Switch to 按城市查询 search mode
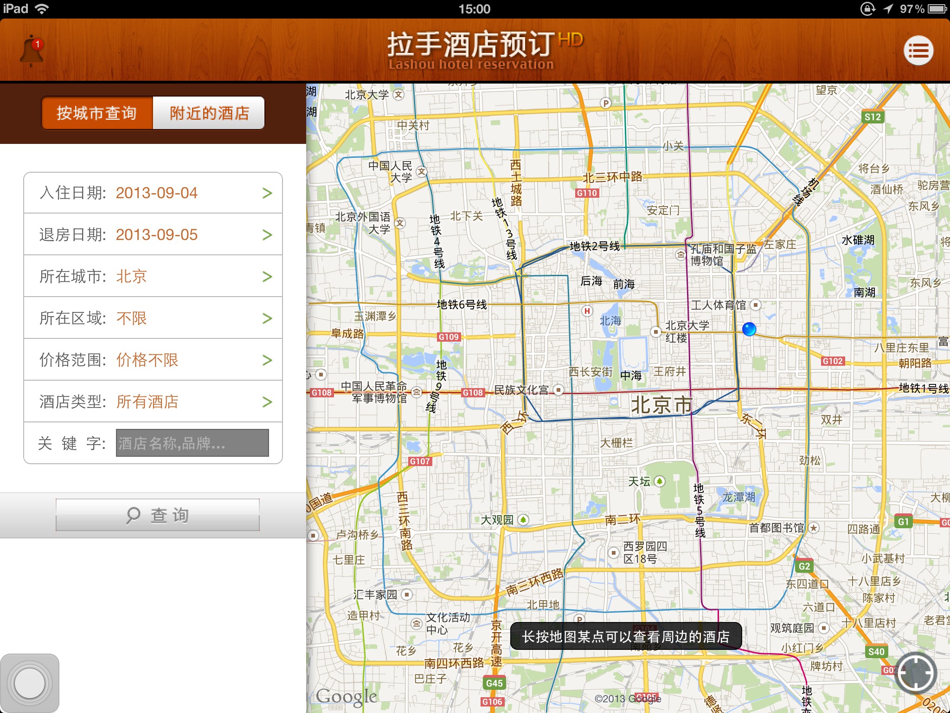The height and width of the screenshot is (713, 950). tap(97, 113)
